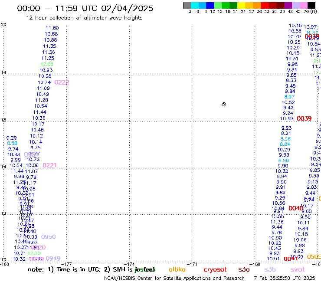Click the wave height value '9.23'
This screenshot has width=321, height=282.
pos(286,128)
